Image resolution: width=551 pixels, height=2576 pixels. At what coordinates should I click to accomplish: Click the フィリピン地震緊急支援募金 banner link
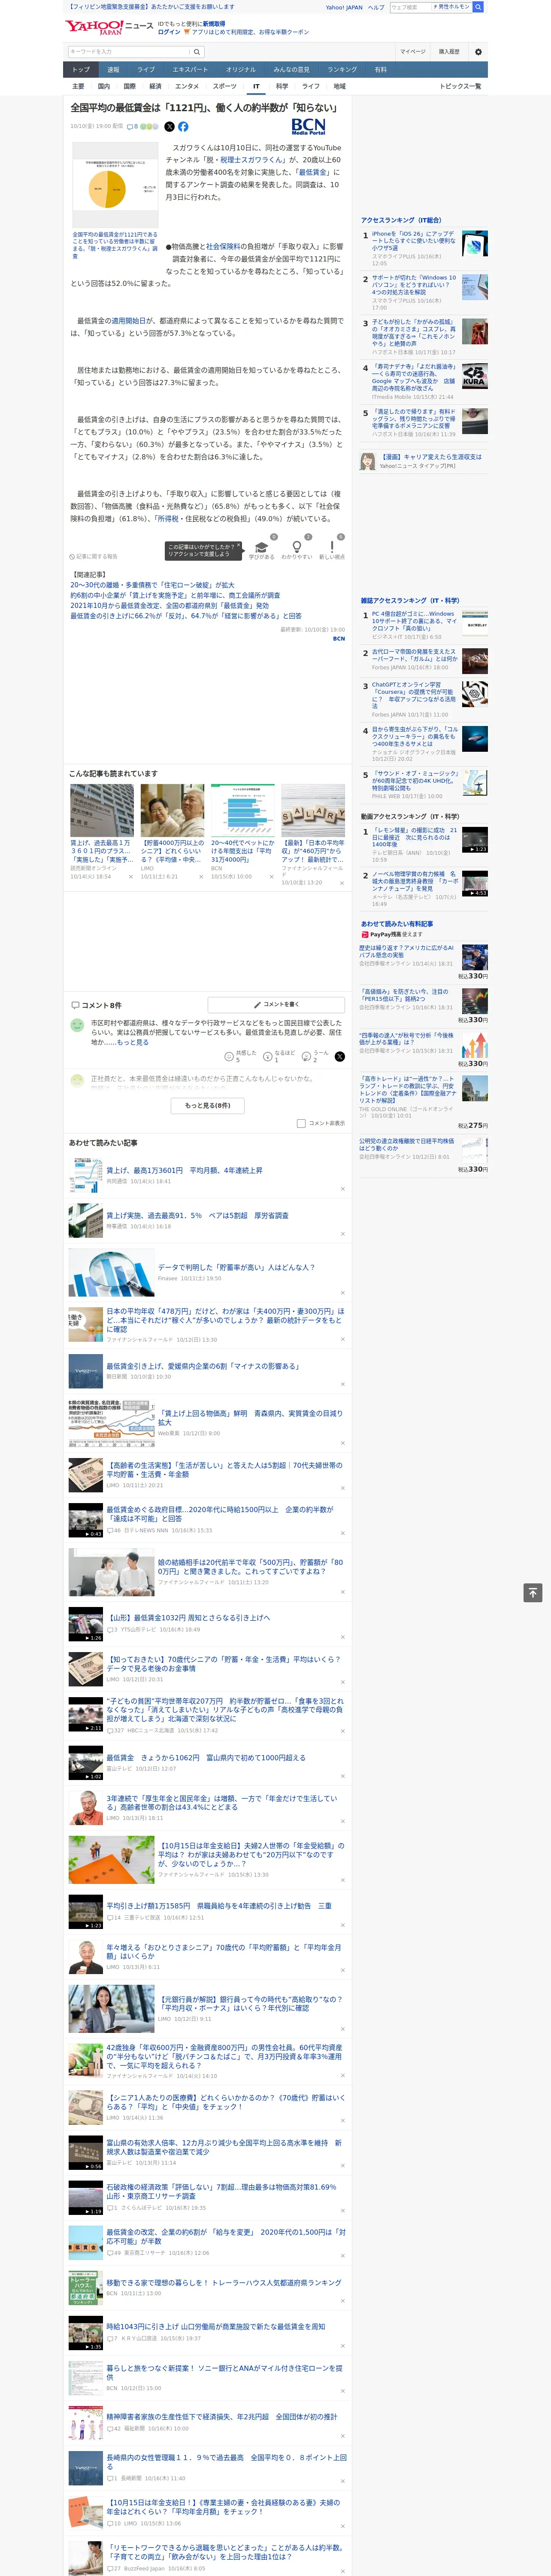click(150, 7)
